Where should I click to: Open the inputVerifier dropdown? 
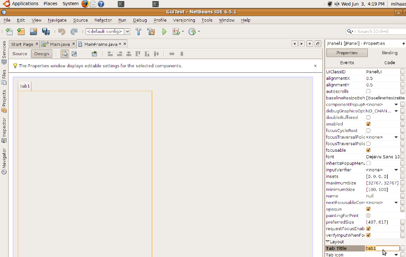click(396, 170)
